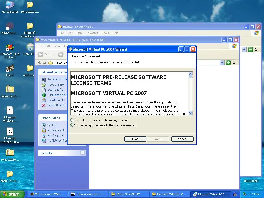Select Microsoft Windows 7z archive icon

(10, 114)
